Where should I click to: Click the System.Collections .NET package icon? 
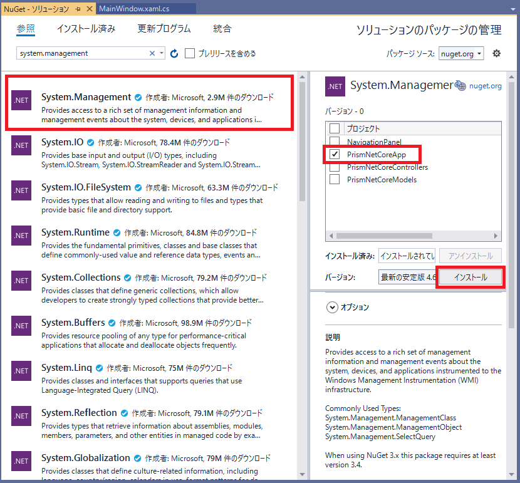pos(21,281)
